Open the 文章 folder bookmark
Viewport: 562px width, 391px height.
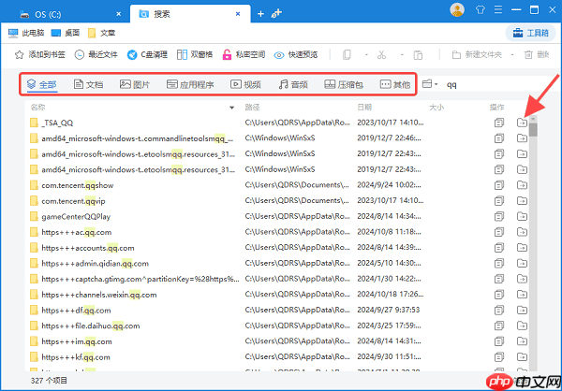101,34
